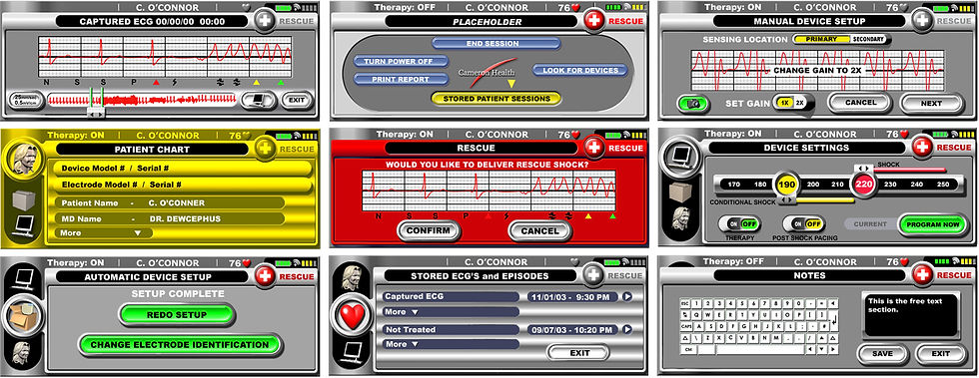Click the red Rescue cross icon in Rescue panel

593,148
